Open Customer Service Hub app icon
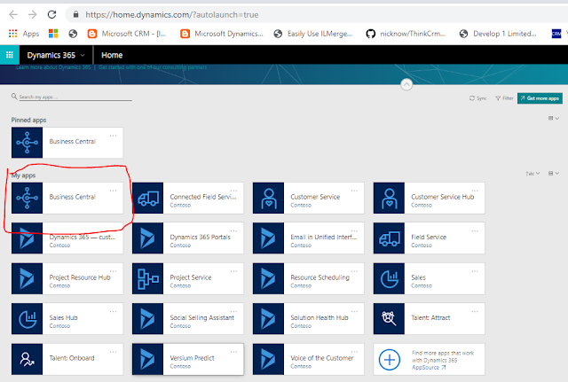Viewport: 568px width, 382px height. [389, 198]
